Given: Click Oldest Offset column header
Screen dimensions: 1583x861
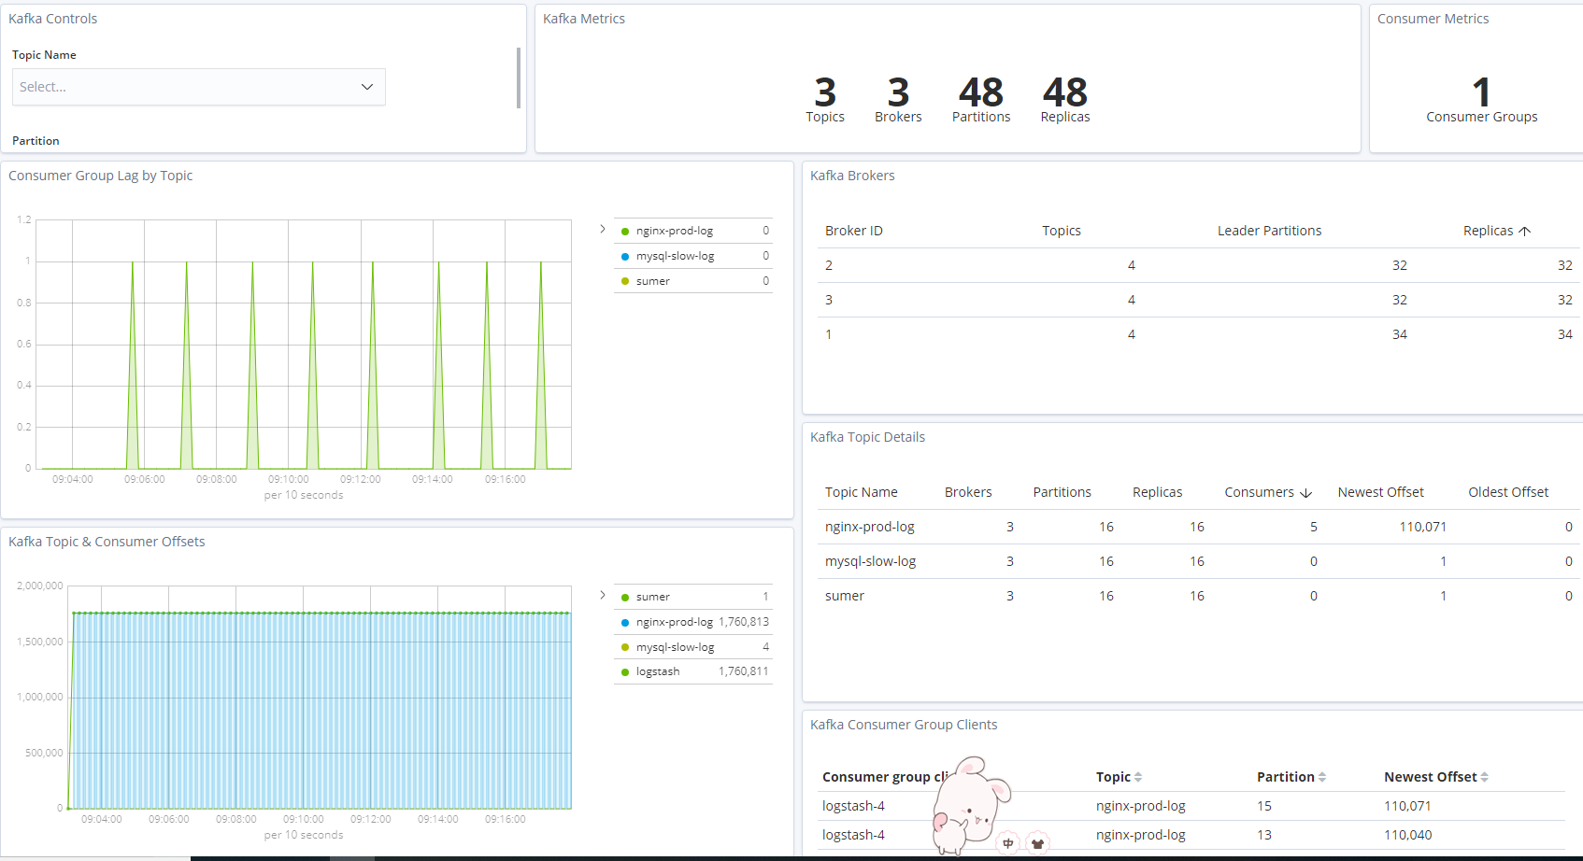Looking at the screenshot, I should point(1508,492).
